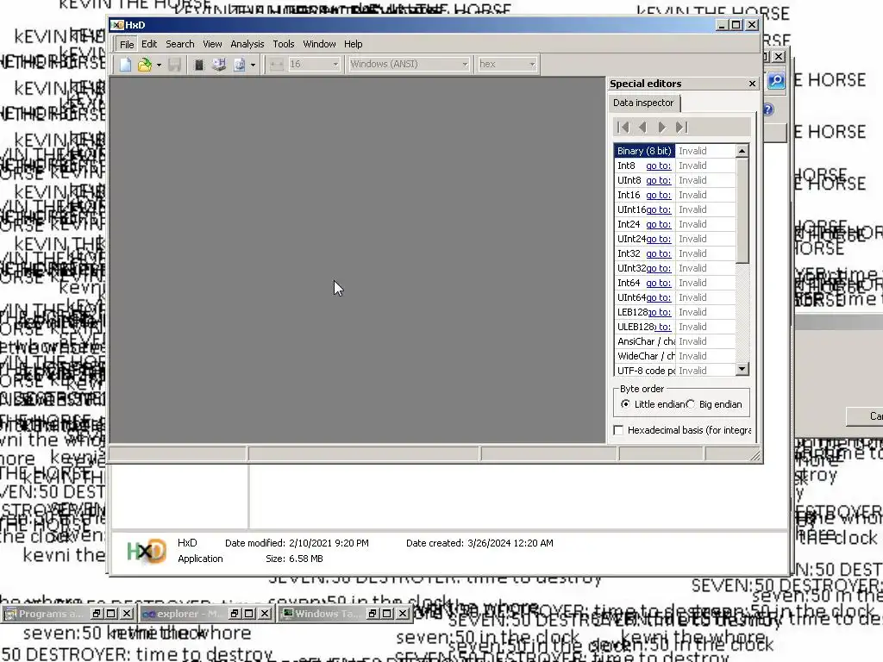Restore the minimized explorer window
The width and height of the screenshot is (883, 662).
coord(235,613)
